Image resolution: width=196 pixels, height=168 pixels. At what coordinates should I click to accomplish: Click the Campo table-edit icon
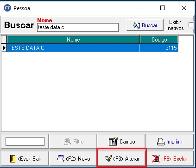[x=113, y=141]
